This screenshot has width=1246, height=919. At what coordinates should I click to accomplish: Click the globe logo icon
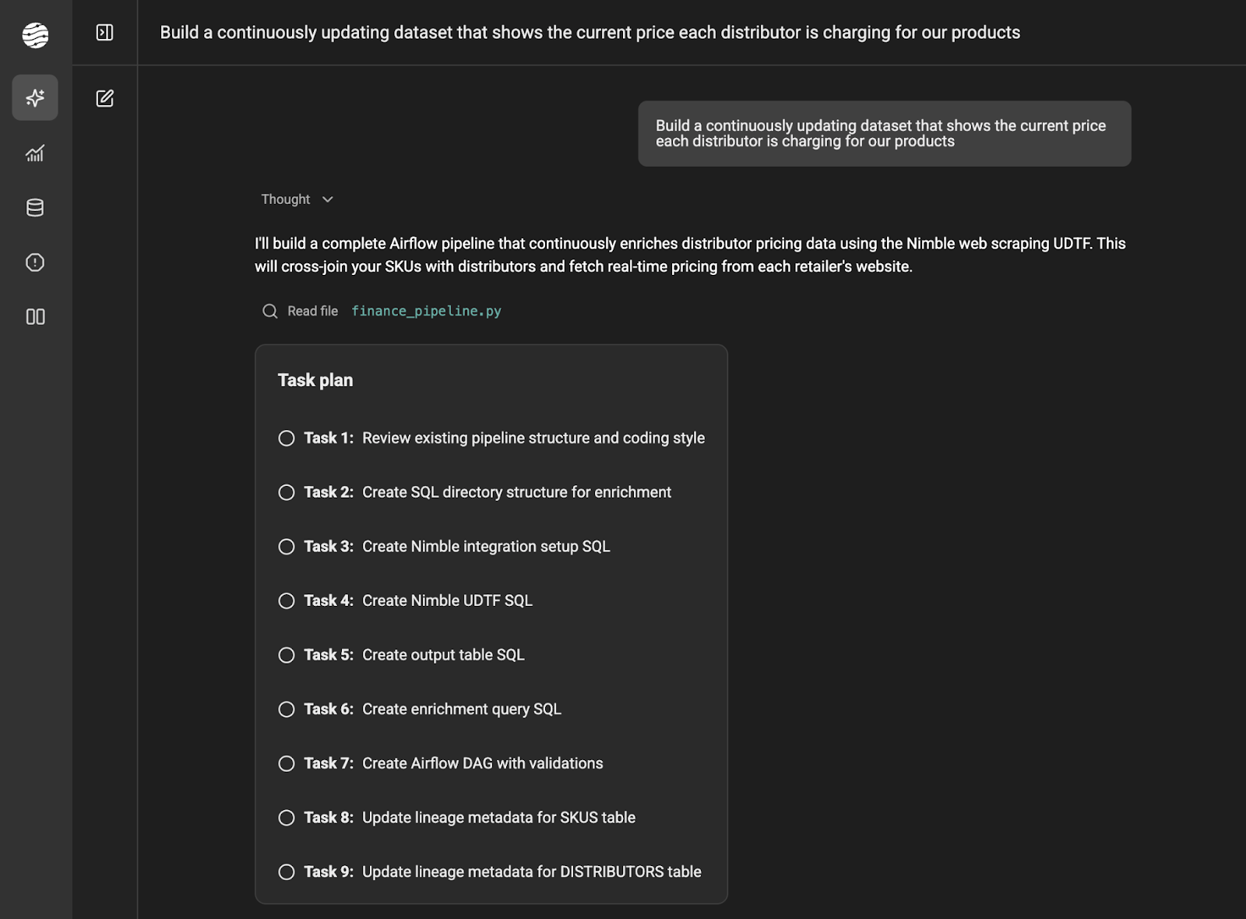pyautogui.click(x=35, y=35)
